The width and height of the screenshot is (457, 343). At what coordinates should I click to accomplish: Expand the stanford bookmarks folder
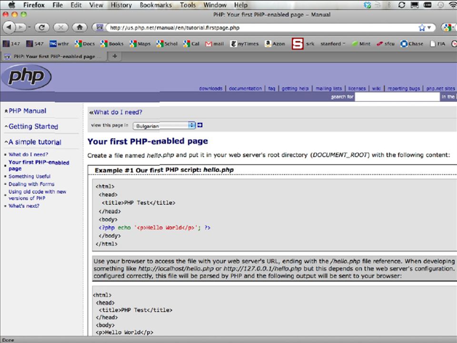(333, 44)
